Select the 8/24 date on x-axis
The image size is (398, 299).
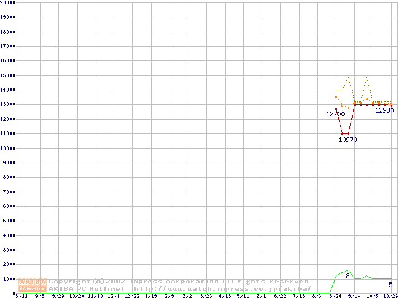[x=335, y=297]
